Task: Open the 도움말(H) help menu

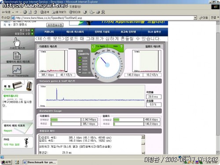Action: [75, 7]
